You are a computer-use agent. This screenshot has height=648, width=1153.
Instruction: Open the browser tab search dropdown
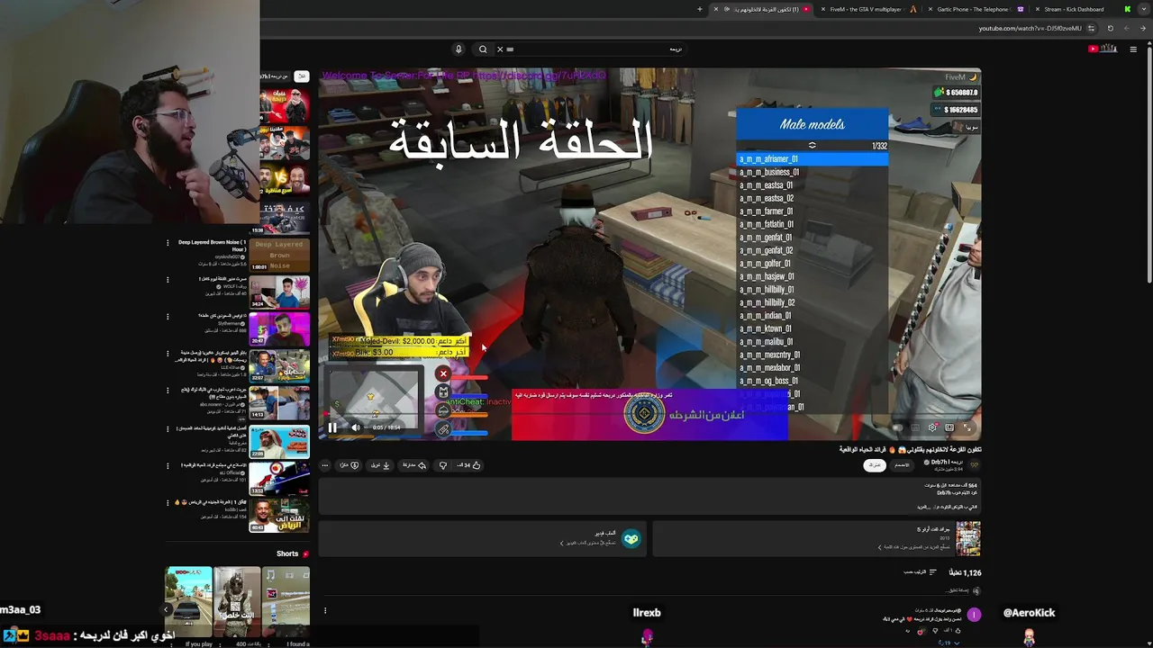tap(1144, 9)
